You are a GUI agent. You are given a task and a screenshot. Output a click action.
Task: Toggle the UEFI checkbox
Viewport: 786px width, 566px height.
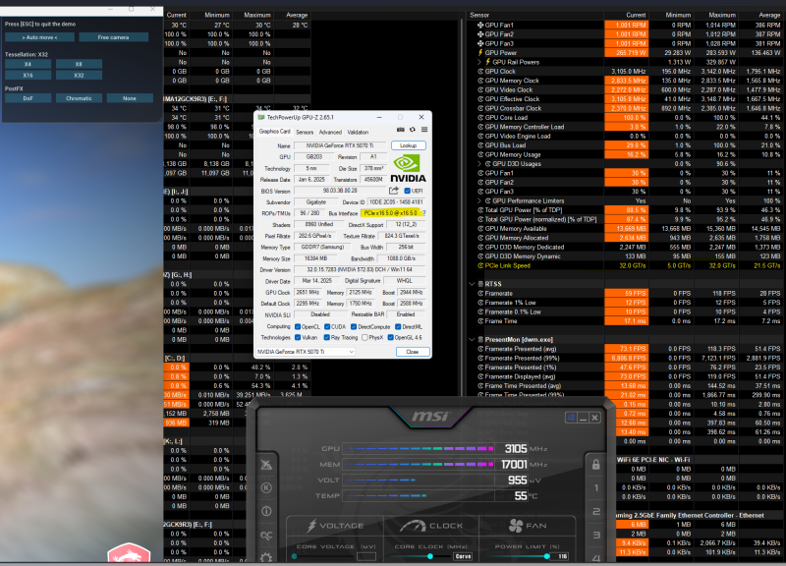(407, 191)
